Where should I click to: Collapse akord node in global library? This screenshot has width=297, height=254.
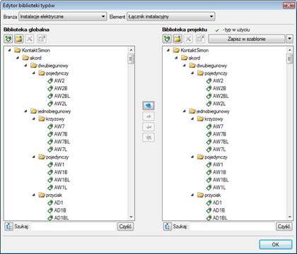tap(18, 58)
